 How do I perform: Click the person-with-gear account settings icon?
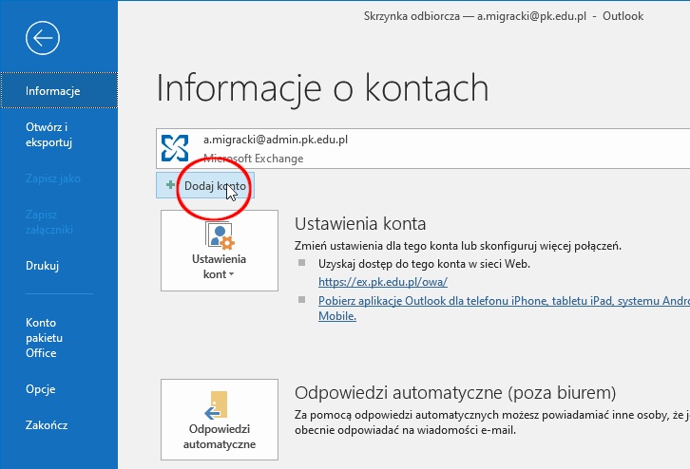tap(220, 237)
